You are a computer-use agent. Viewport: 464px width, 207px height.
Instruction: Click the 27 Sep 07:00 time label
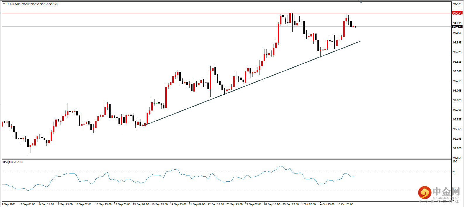[x=253, y=204]
